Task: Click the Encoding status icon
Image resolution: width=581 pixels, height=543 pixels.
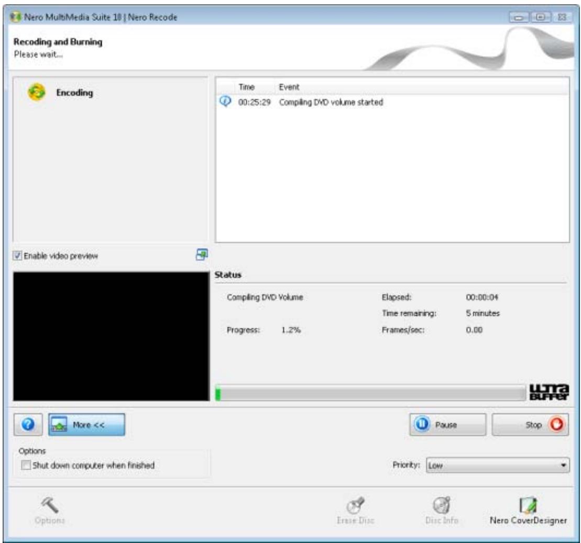Action: [x=36, y=92]
